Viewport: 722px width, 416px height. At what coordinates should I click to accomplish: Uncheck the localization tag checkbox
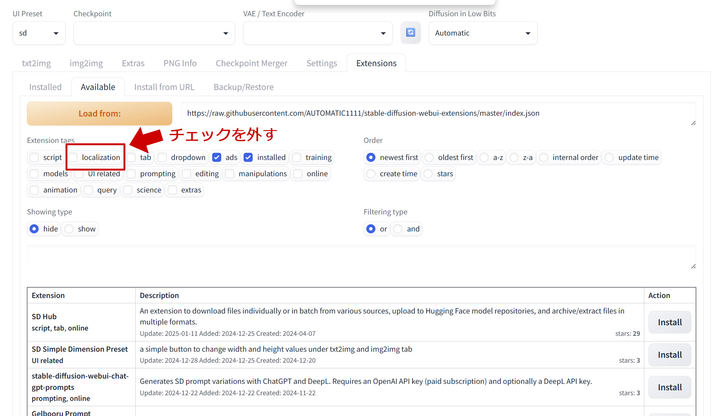click(73, 157)
